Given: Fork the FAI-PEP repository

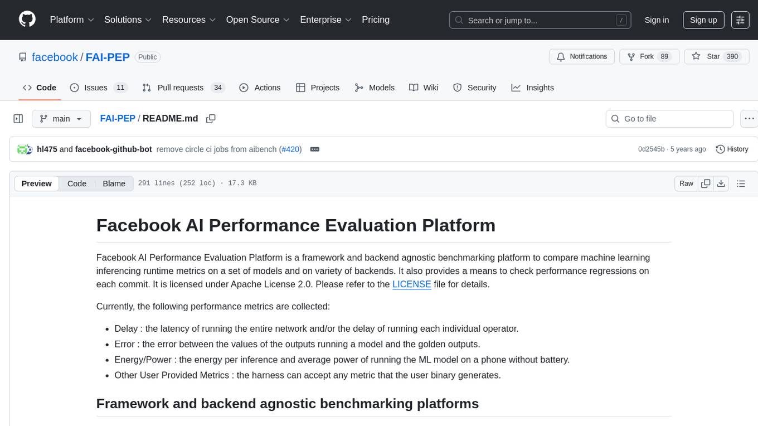Looking at the screenshot, I should pos(649,57).
